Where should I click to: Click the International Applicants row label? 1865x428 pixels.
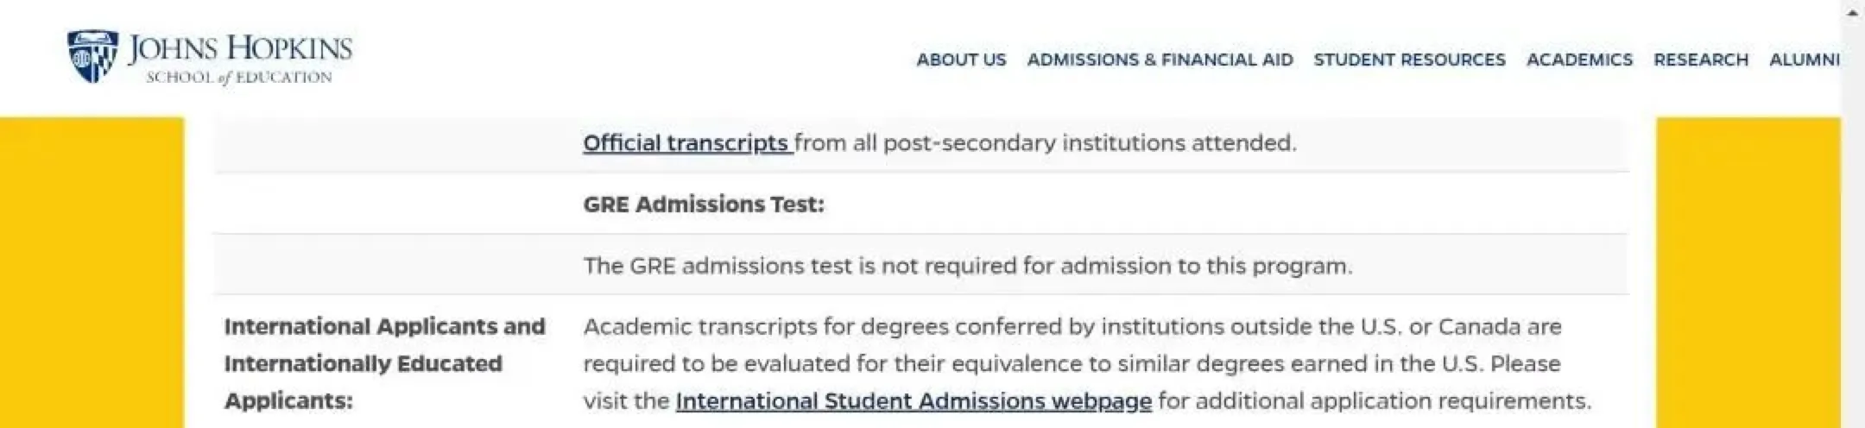pyautogui.click(x=384, y=363)
